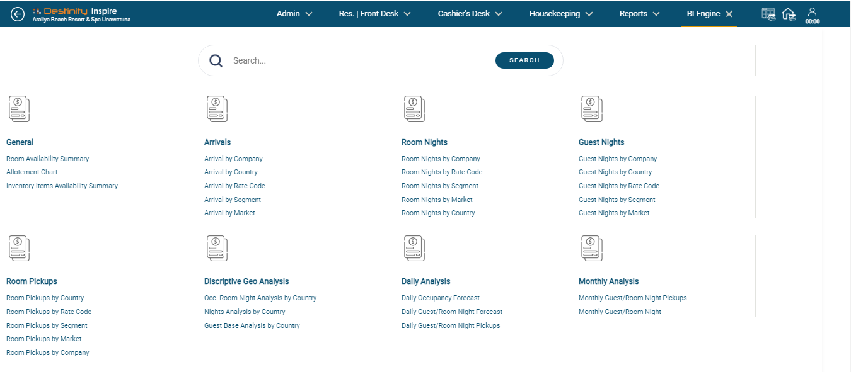
Task: Click the Arrivals section heading
Action: coord(217,142)
